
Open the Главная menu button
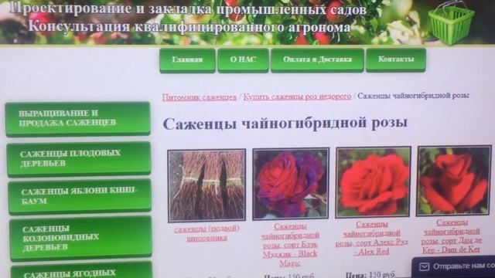[187, 60]
